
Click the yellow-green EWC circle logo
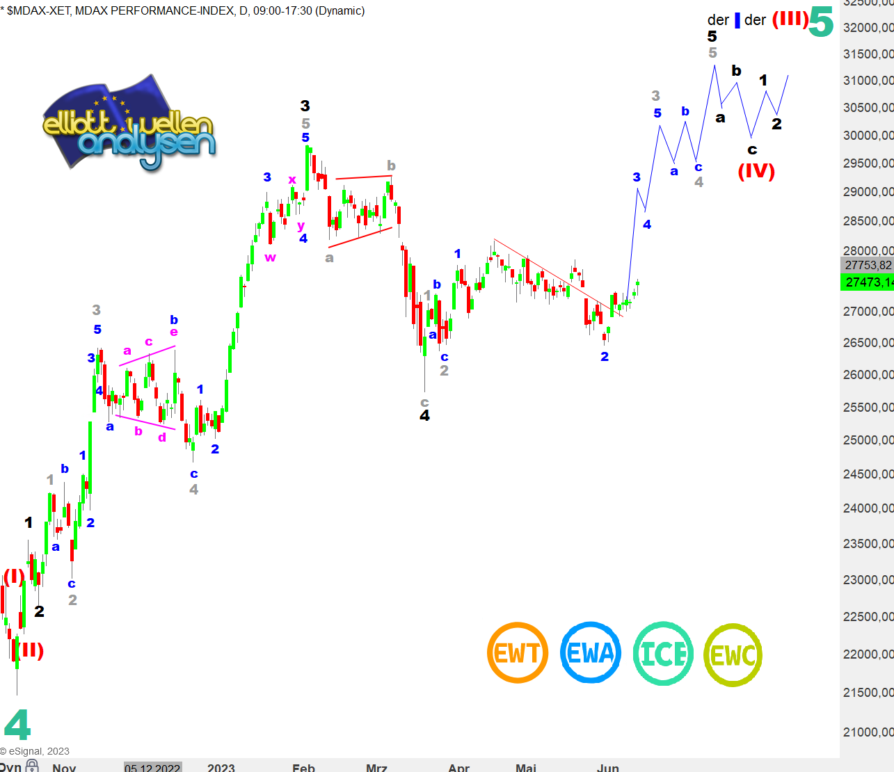[733, 654]
